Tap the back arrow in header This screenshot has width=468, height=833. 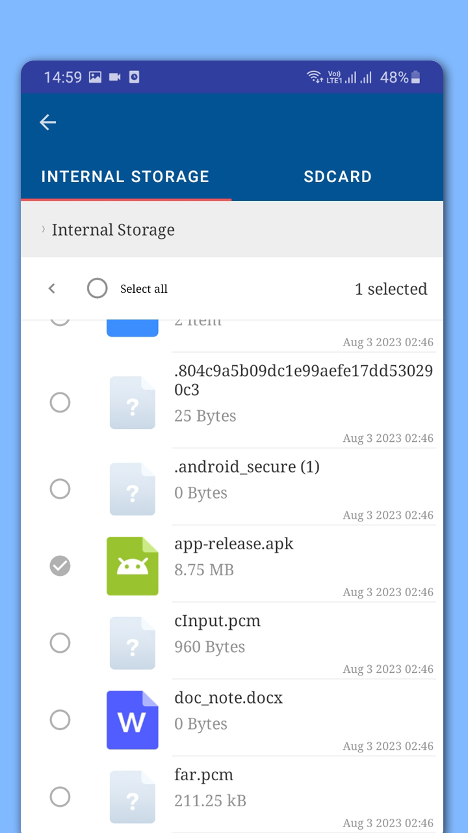pos(47,122)
